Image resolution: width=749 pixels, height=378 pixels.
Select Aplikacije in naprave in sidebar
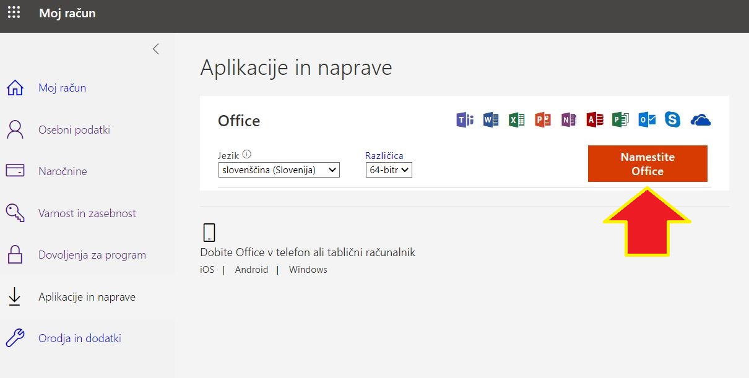pos(87,297)
